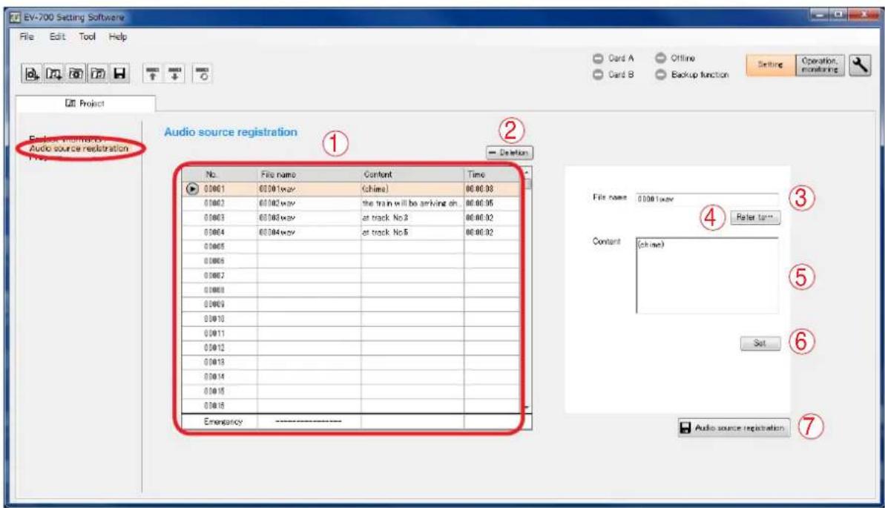Select empty row 00010
This screenshot has width=885, height=508.
coord(351,319)
